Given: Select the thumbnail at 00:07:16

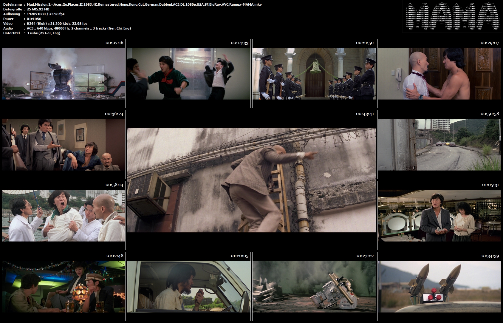Looking at the screenshot, I should click(64, 73).
